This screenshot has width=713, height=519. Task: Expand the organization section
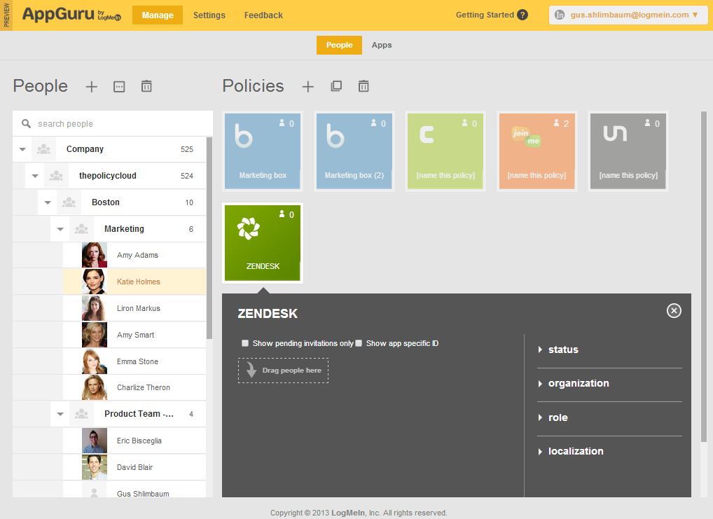tap(578, 383)
